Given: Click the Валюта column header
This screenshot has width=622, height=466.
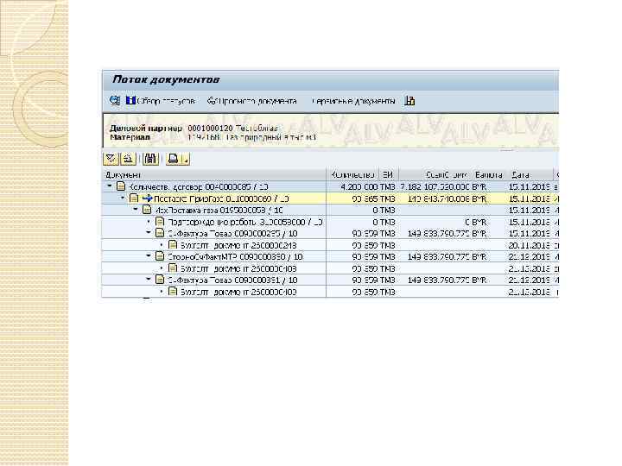Looking at the screenshot, I should point(489,174).
